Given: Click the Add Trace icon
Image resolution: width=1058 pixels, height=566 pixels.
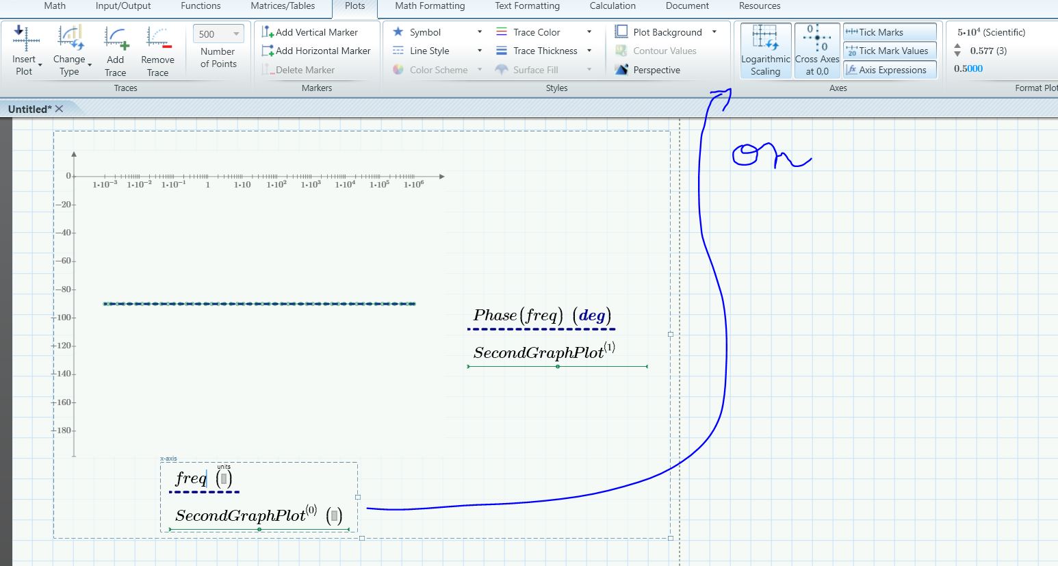Looking at the screenshot, I should pyautogui.click(x=116, y=40).
